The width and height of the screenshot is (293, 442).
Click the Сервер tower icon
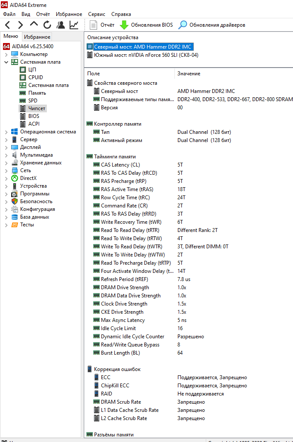coord(15,139)
